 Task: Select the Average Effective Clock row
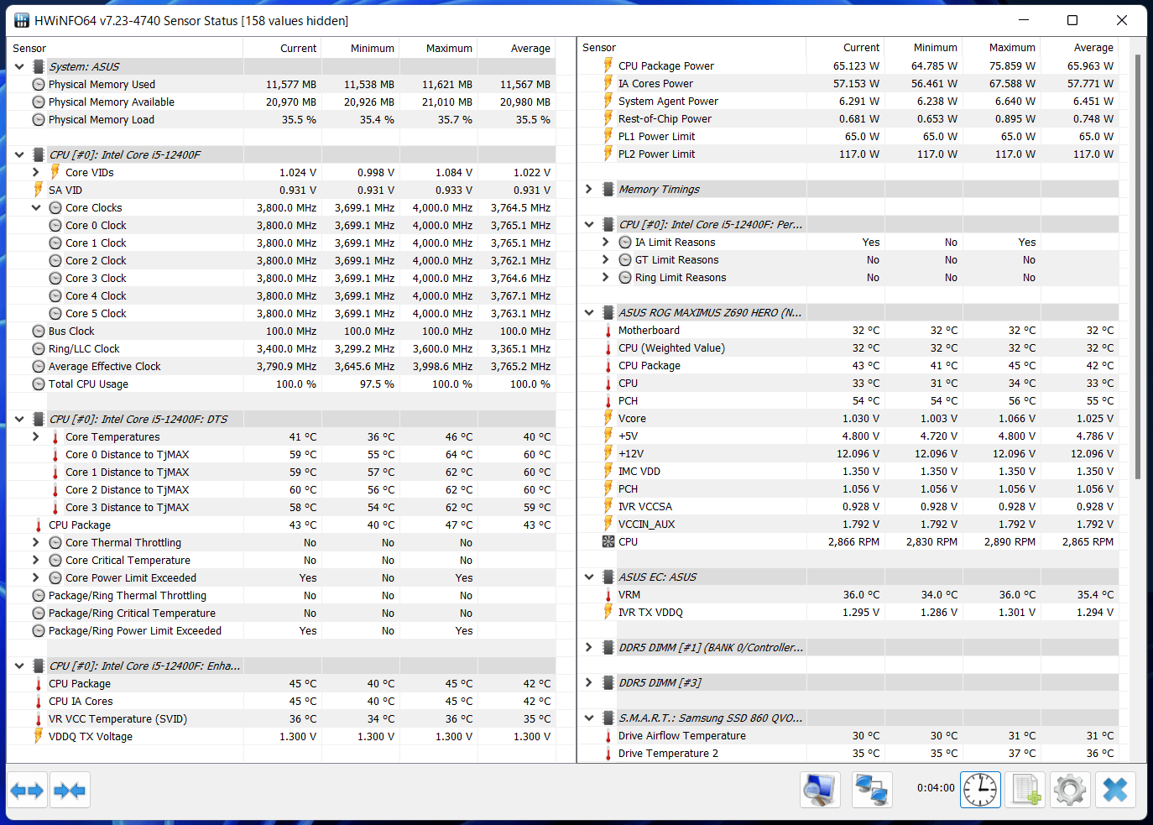[281, 367]
